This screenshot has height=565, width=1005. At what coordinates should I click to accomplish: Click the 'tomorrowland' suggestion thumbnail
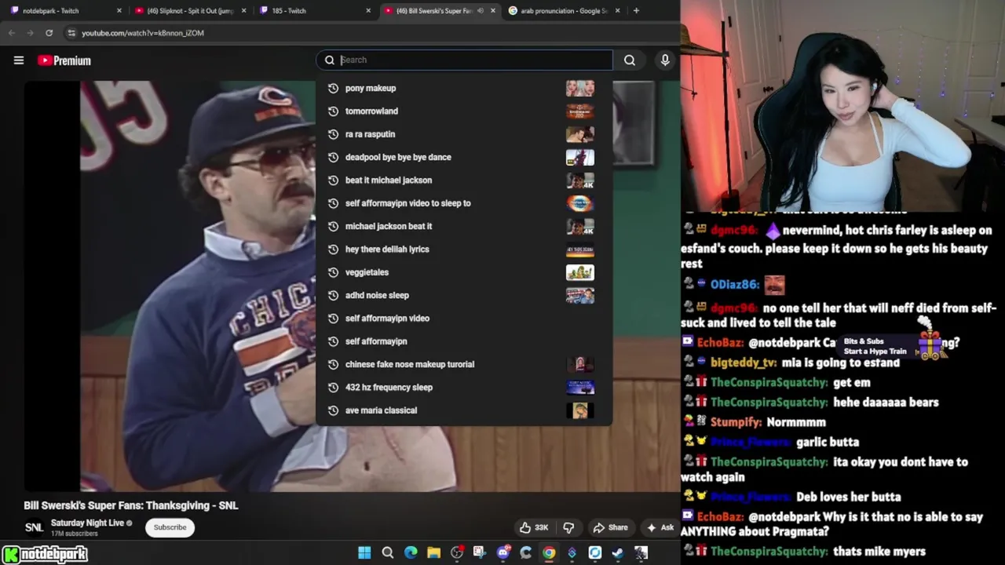(580, 111)
